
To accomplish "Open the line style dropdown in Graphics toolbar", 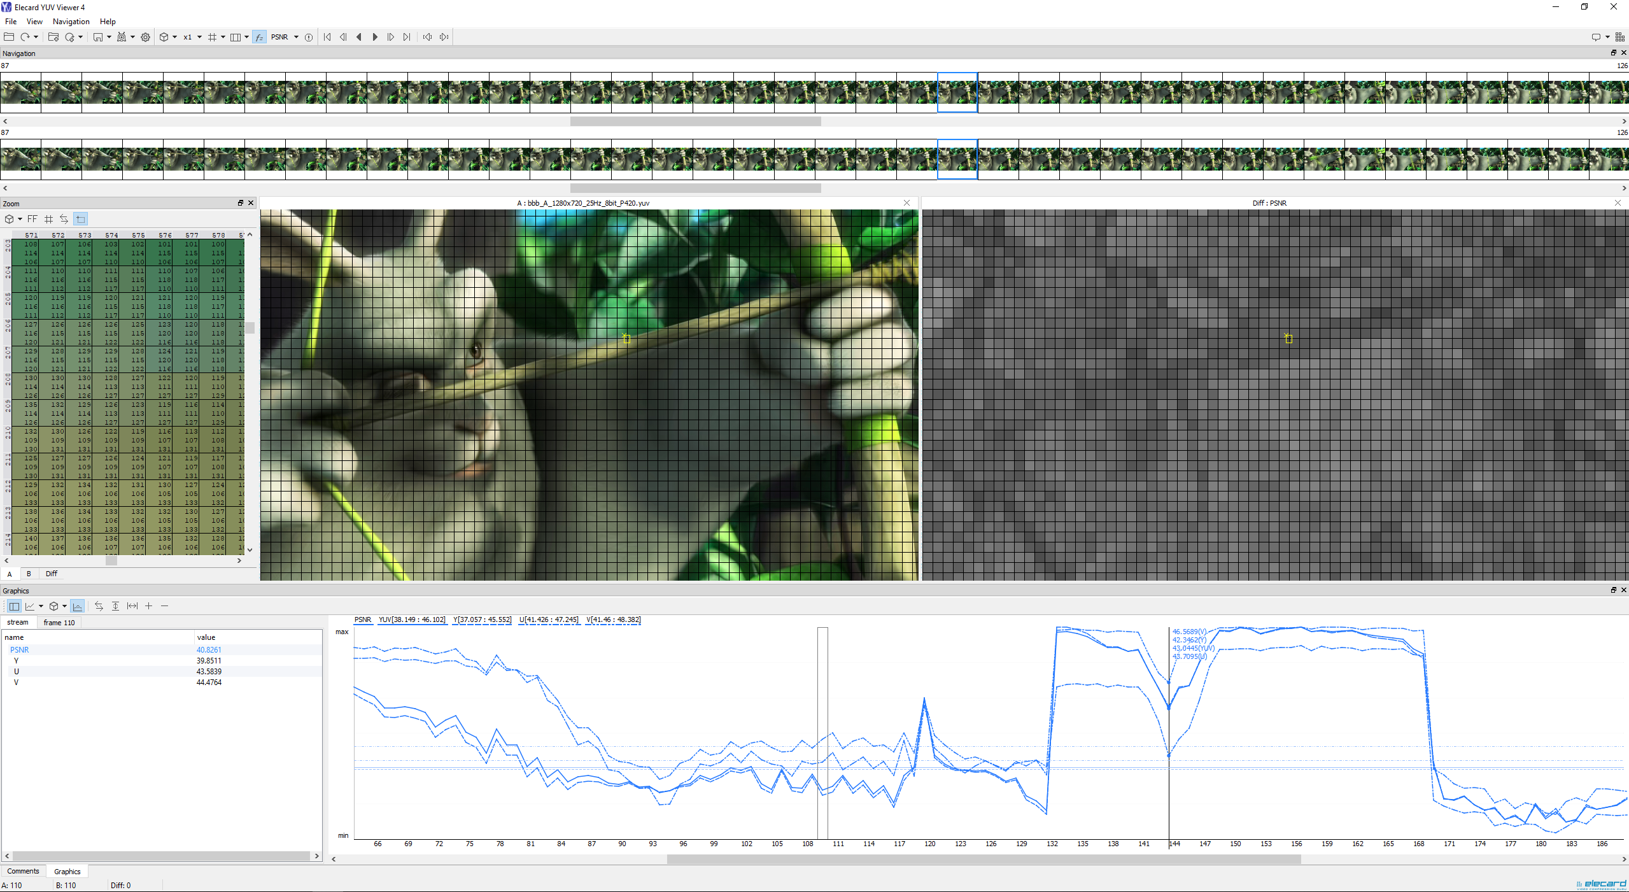I will click(41, 606).
